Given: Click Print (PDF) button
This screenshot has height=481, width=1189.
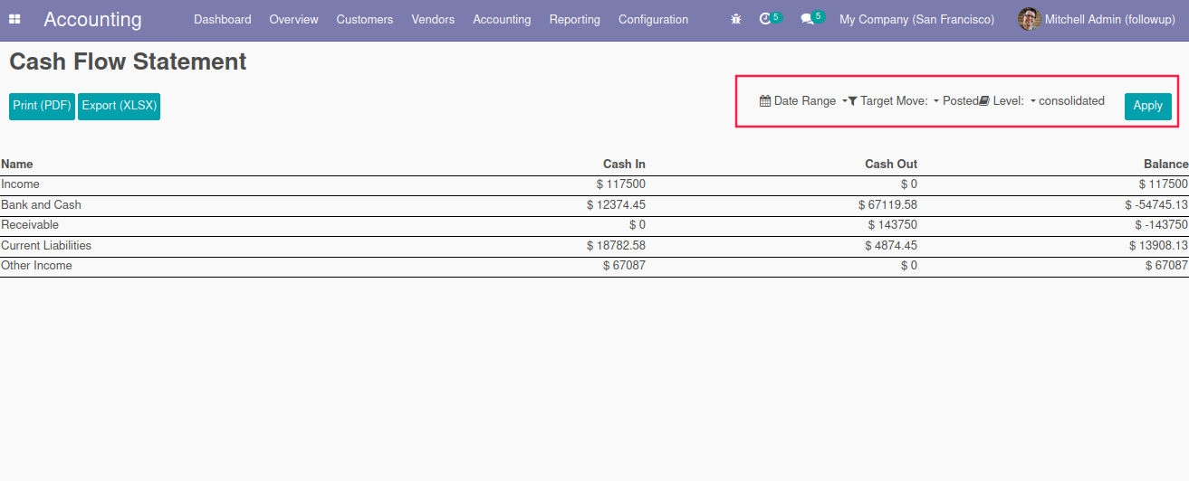Looking at the screenshot, I should (43, 106).
